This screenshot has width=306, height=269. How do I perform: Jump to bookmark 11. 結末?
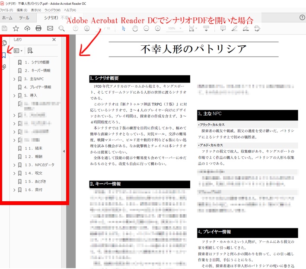click(x=33, y=149)
